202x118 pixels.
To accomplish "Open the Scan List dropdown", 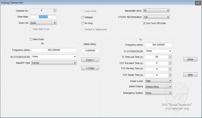I will [43, 23].
